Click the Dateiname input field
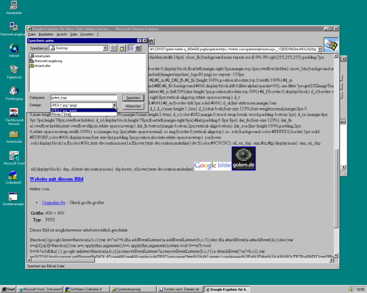The height and width of the screenshot is (293, 367). coord(84,98)
